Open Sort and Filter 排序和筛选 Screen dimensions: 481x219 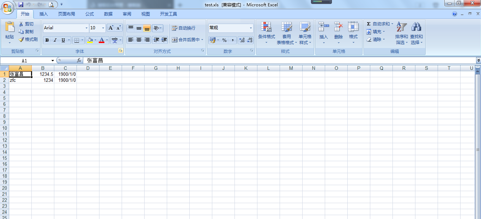click(x=402, y=33)
